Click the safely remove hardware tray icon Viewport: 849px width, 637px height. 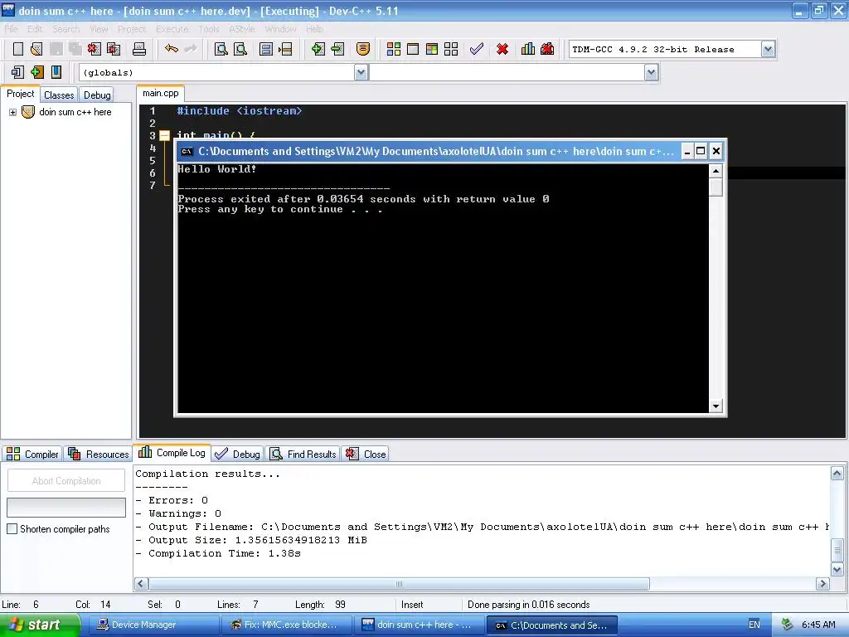(788, 625)
